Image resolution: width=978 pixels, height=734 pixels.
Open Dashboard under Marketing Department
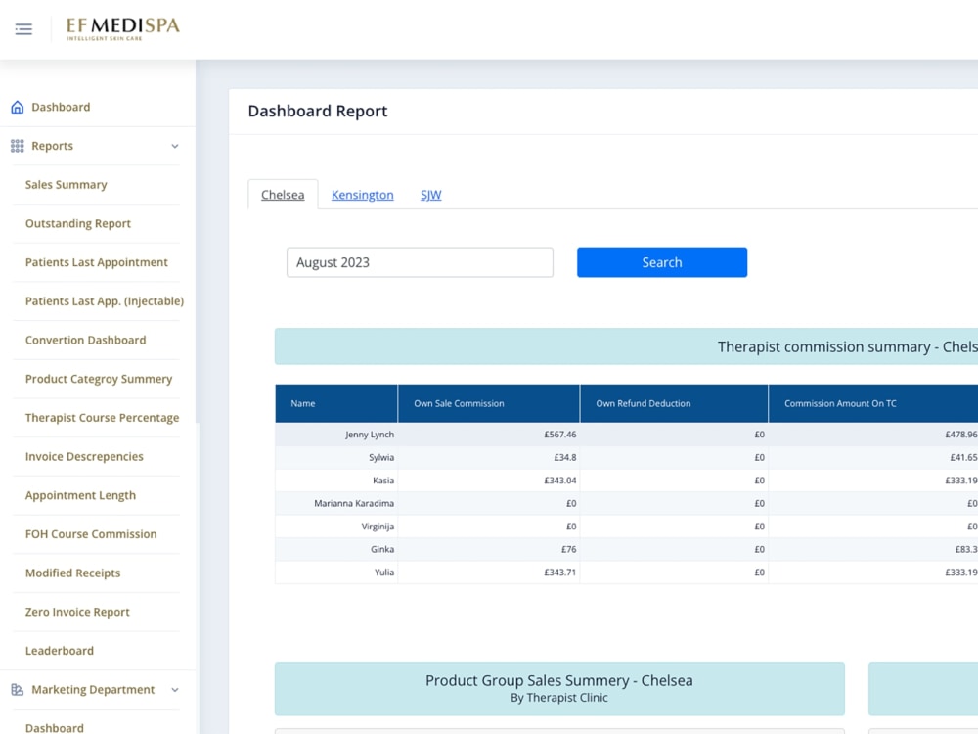(x=54, y=728)
